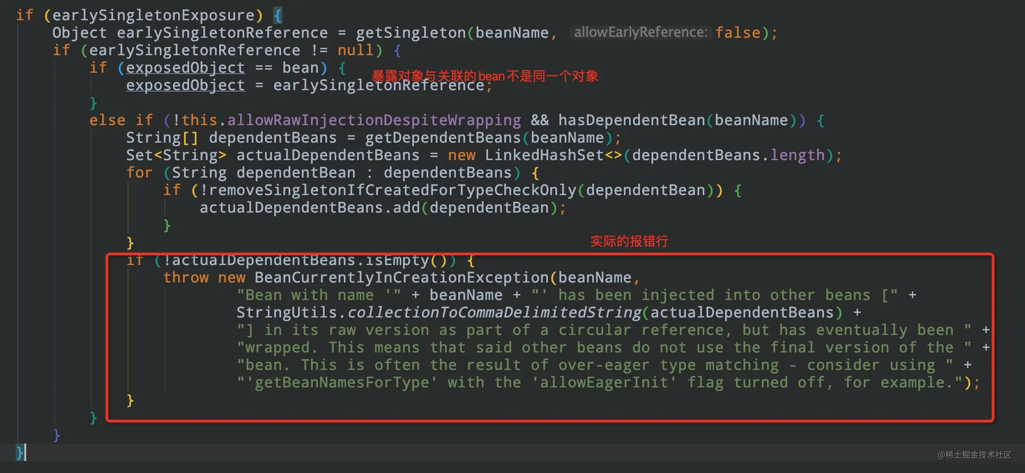Viewport: 1025px width, 473px height.
Task: Click the opening brace after earlySingletonExposure
Action: coord(277,16)
